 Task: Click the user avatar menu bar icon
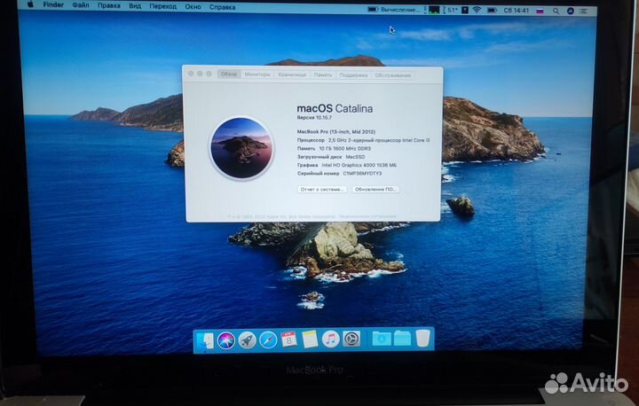(571, 12)
